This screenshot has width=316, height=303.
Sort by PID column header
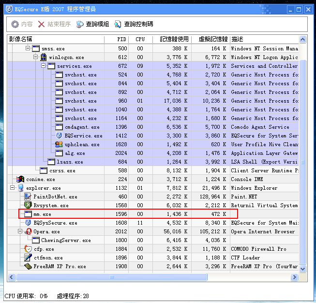pos(117,39)
